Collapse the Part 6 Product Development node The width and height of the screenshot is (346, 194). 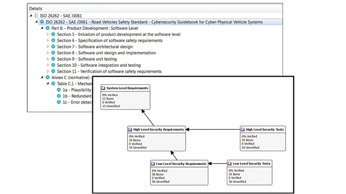pyautogui.click(x=42, y=28)
